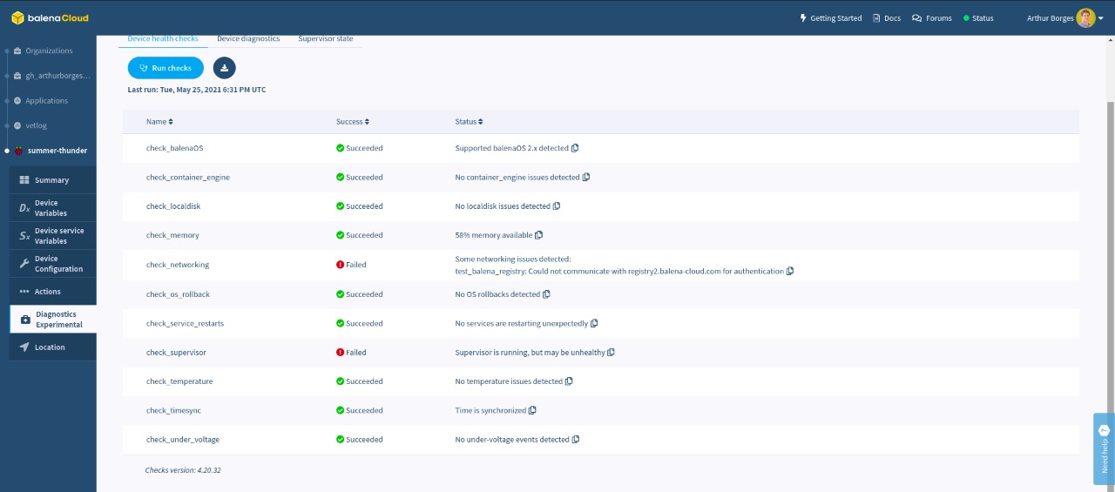Switch to the Supervisor state tab
Screen dimensions: 1115x492
coord(326,39)
